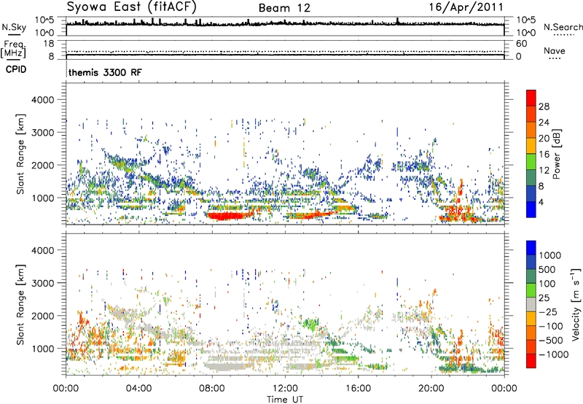
Task: Click "Slant Range [km]" label of velocity panel
Action: (x=20, y=304)
